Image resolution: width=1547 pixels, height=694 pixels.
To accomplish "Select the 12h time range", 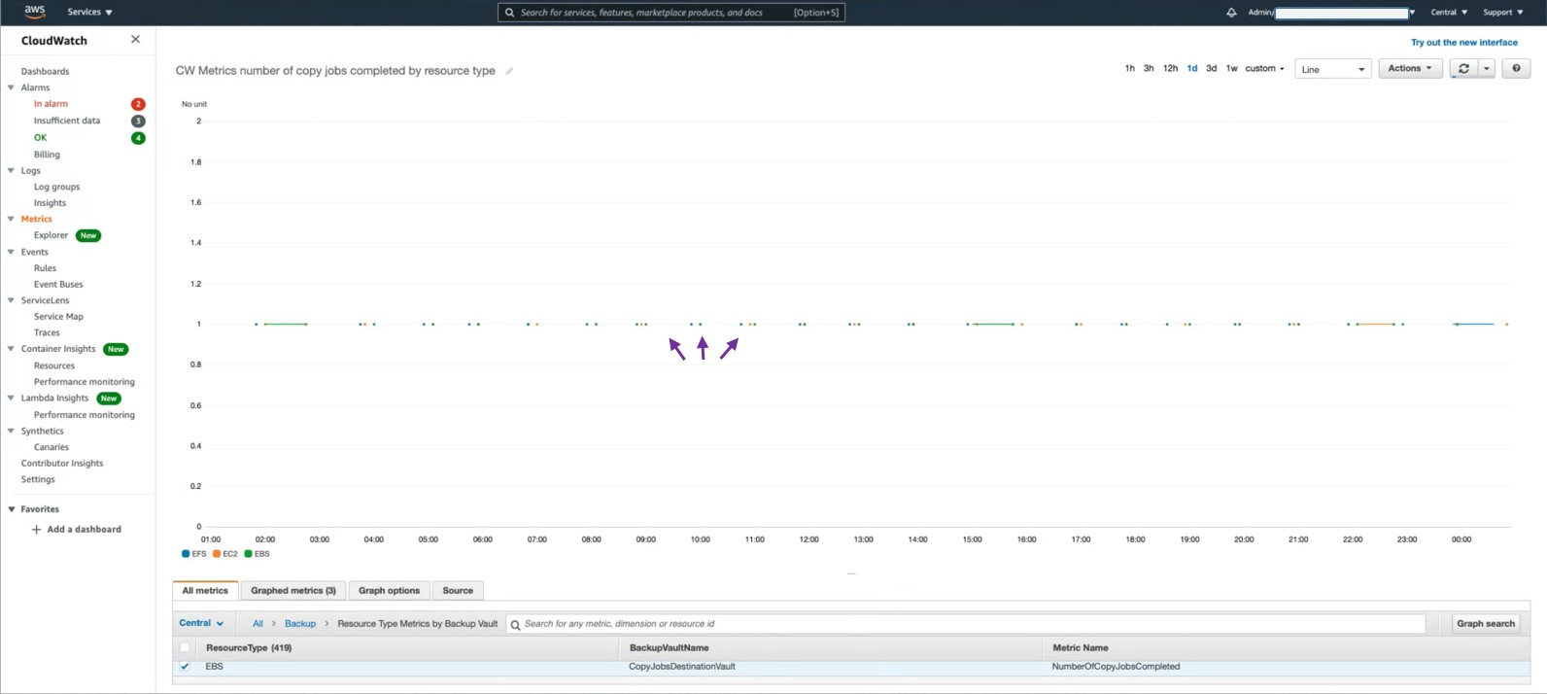I will click(1170, 68).
